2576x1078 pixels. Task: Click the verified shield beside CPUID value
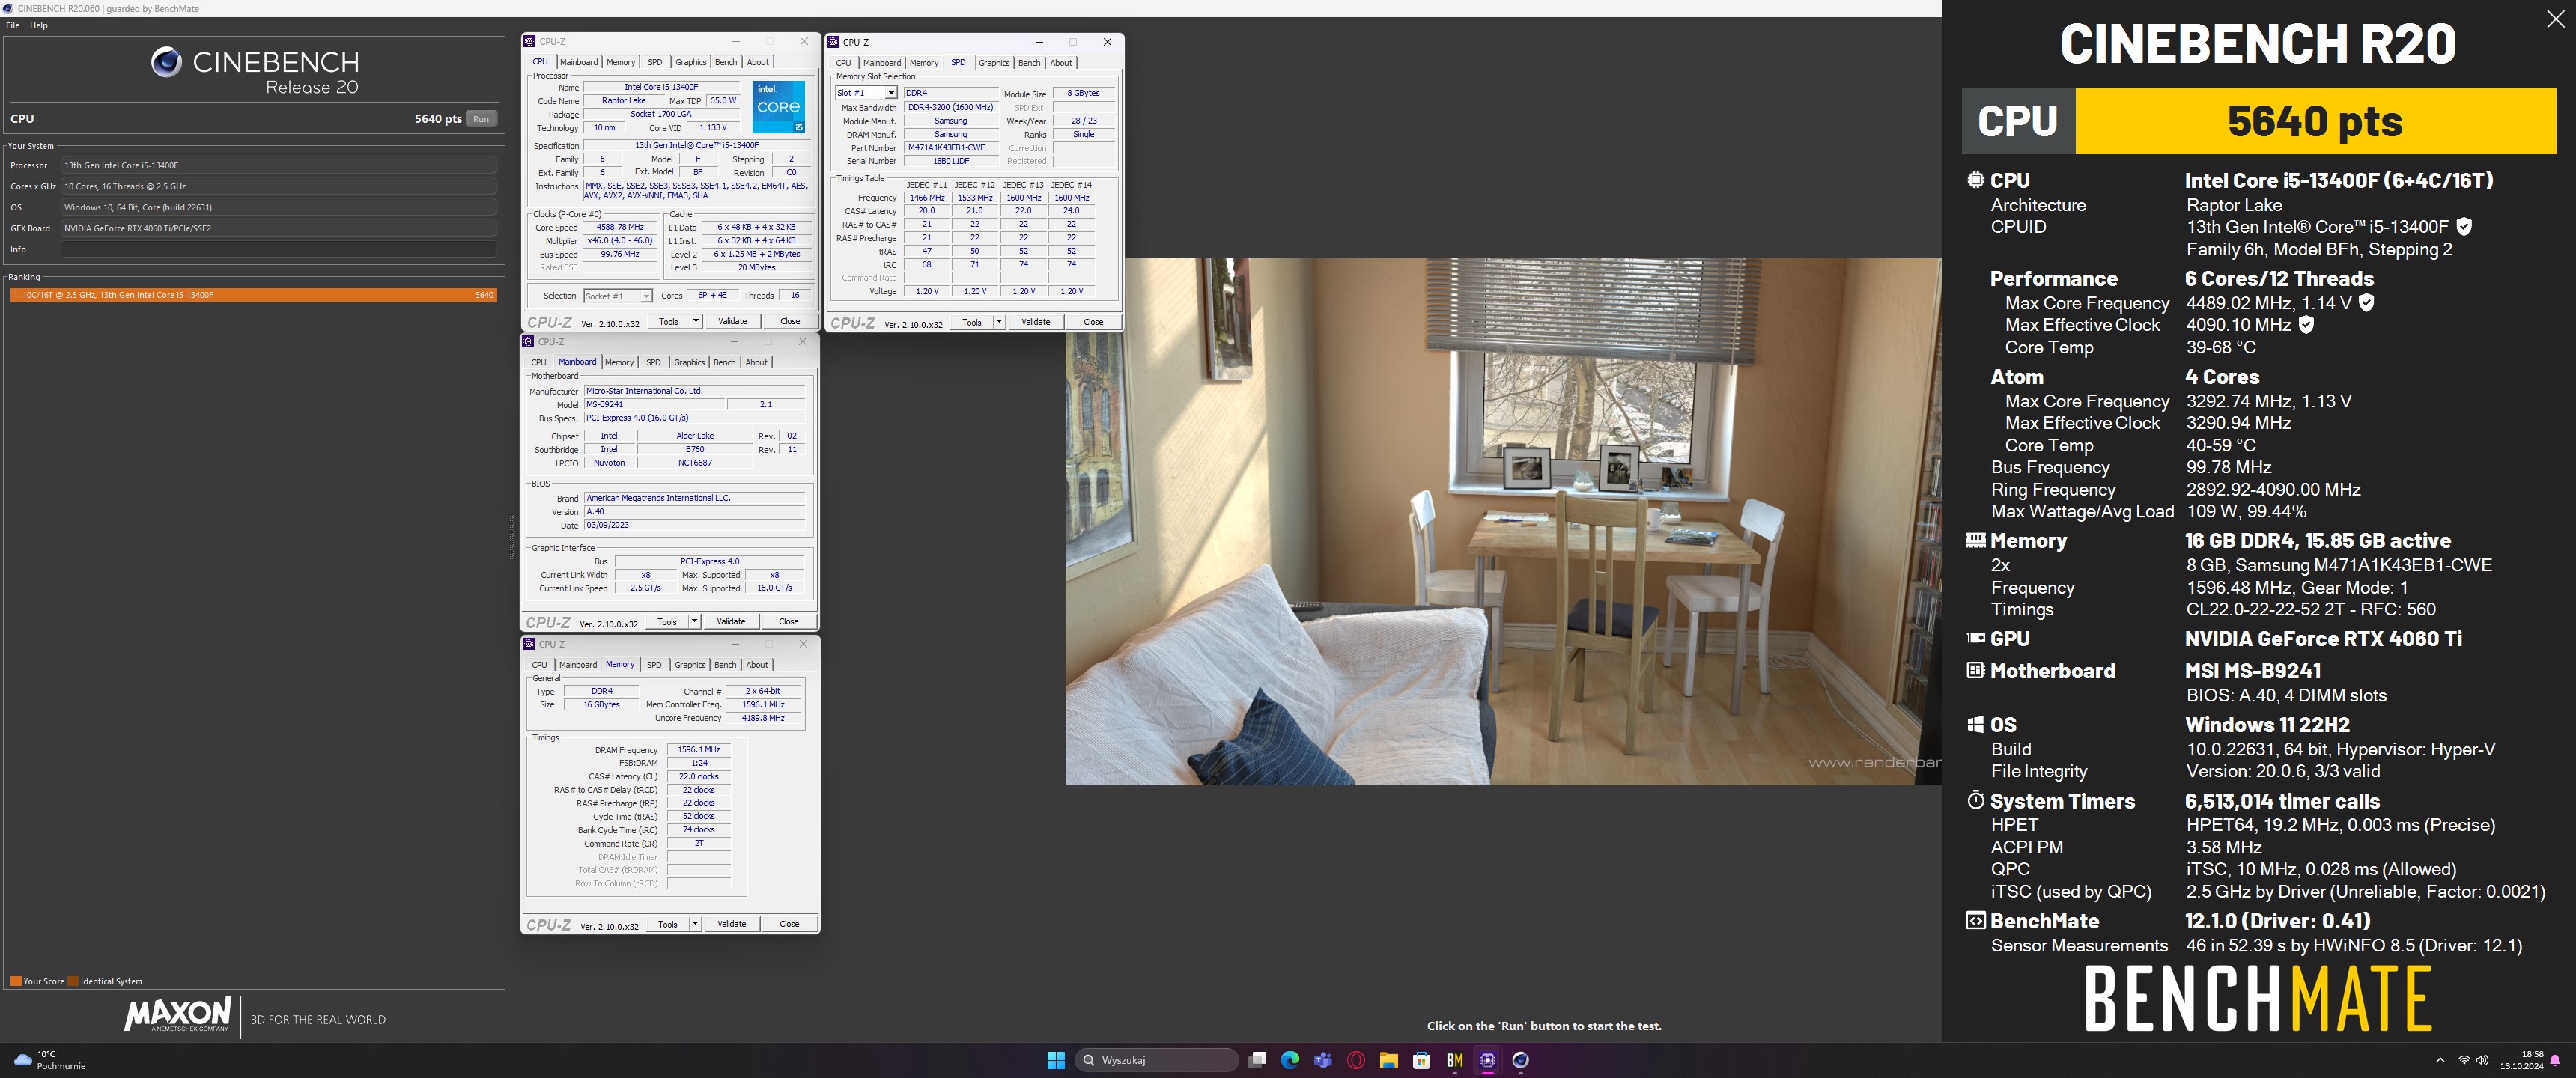(x=2464, y=227)
